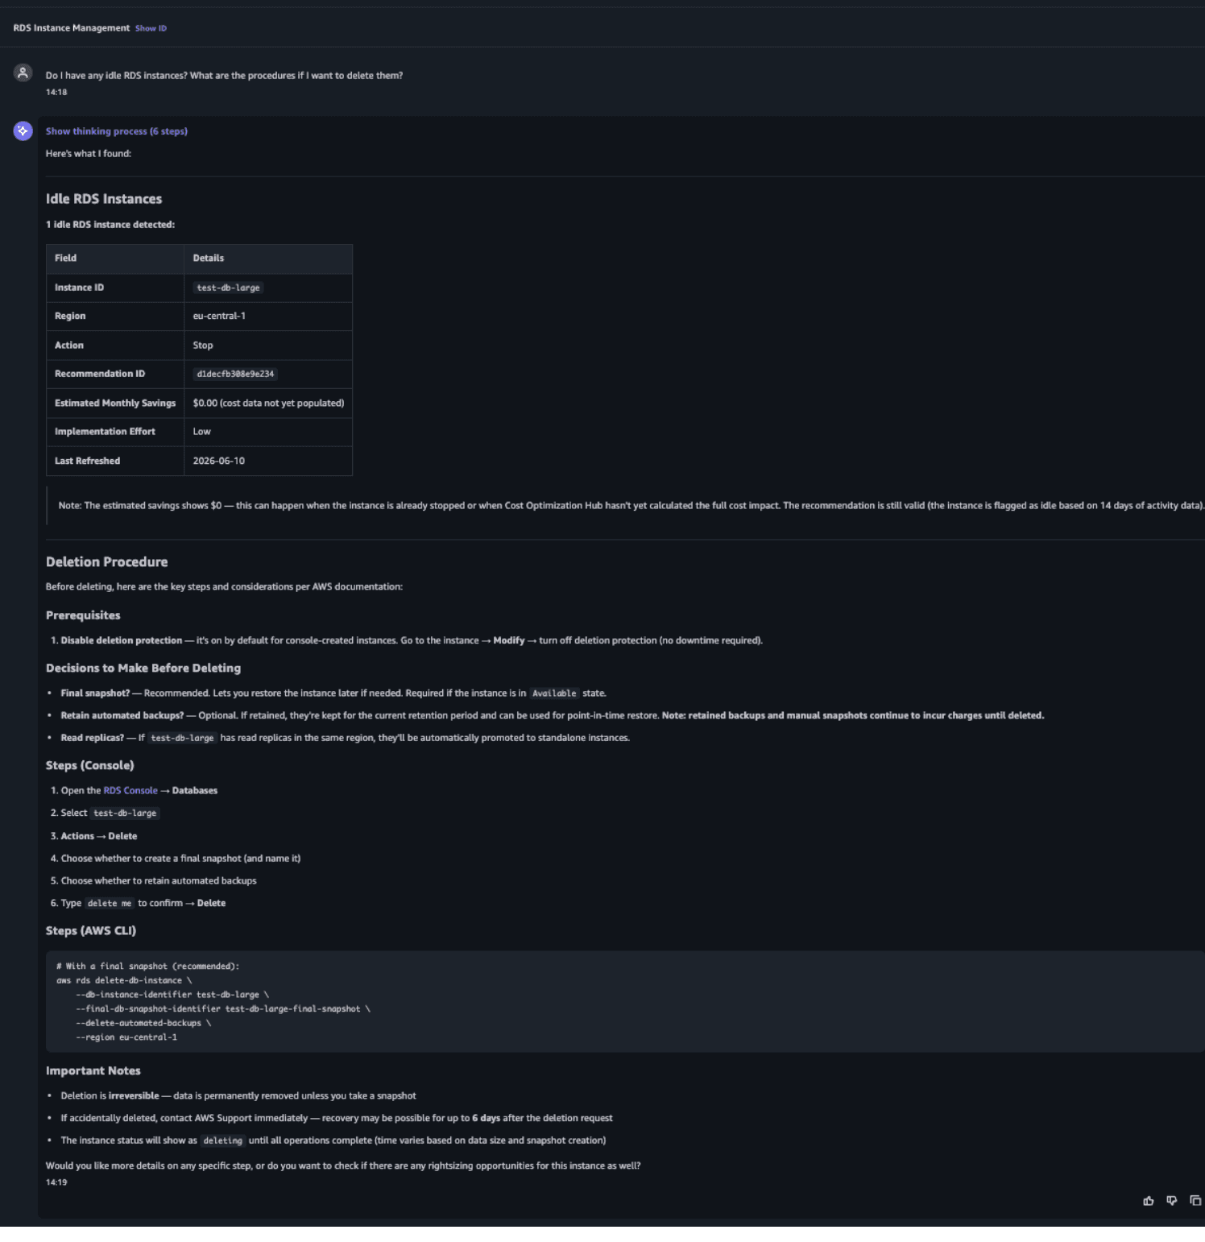Click the 6 days recovery note bullet
The image size is (1205, 1242).
(337, 1118)
